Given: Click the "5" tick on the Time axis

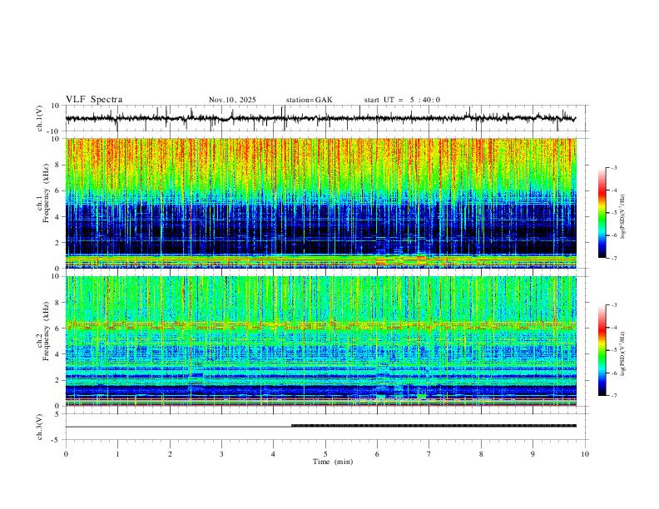Looking at the screenshot, I should [325, 454].
